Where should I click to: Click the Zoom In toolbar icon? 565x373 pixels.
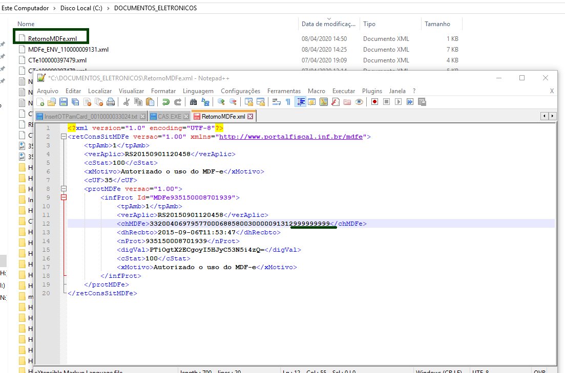click(x=221, y=102)
